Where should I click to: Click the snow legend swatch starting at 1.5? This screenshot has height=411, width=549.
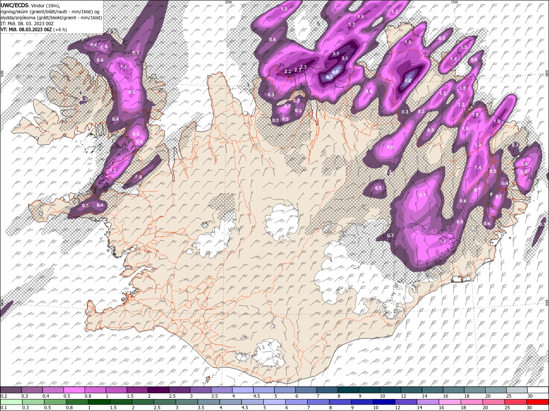click(x=138, y=390)
